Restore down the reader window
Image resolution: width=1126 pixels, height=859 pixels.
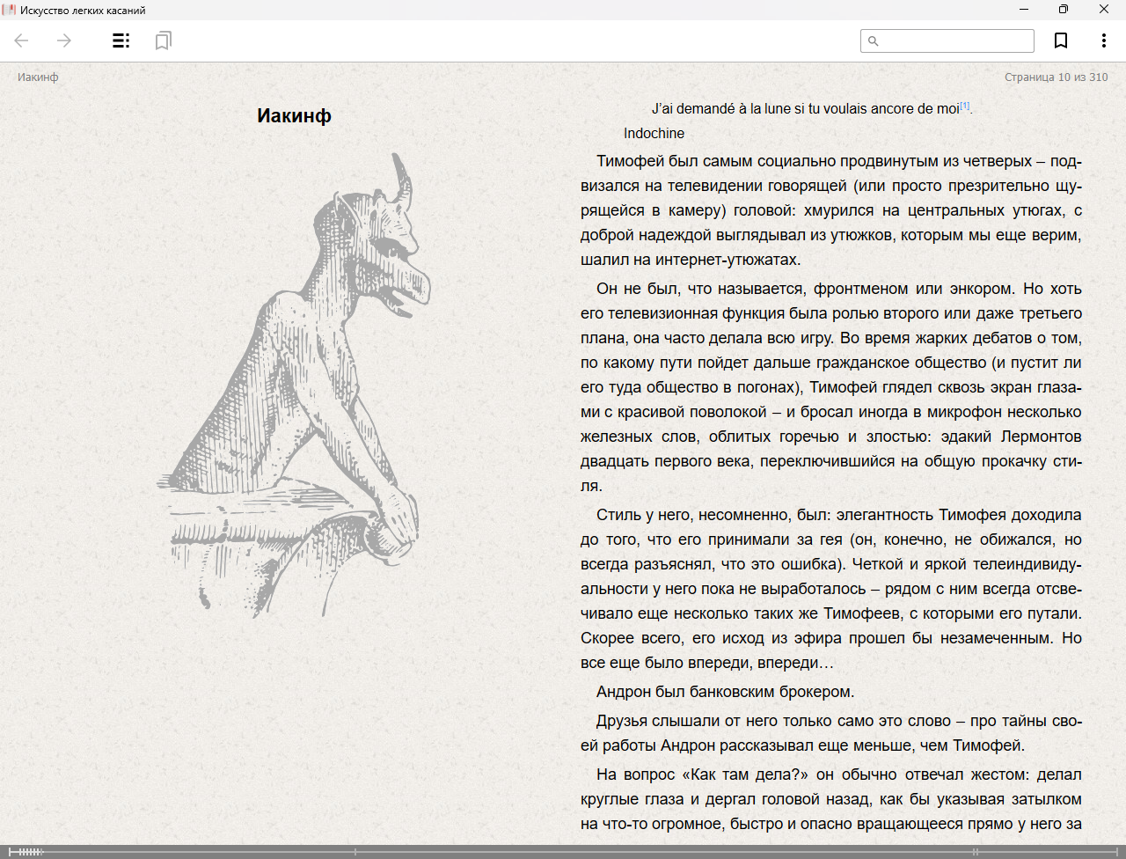tap(1064, 10)
